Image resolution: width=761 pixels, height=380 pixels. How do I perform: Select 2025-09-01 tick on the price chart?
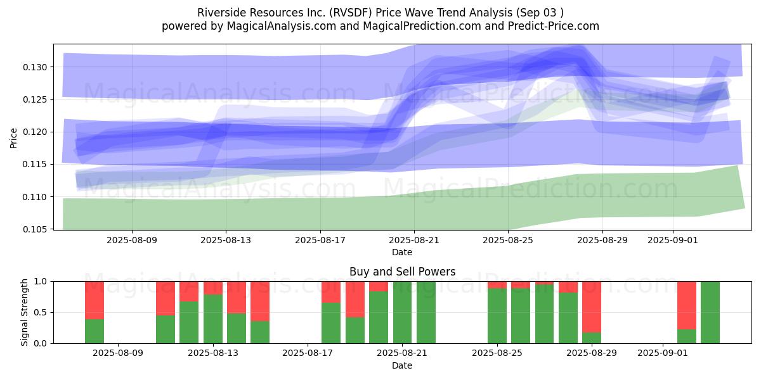672,240
